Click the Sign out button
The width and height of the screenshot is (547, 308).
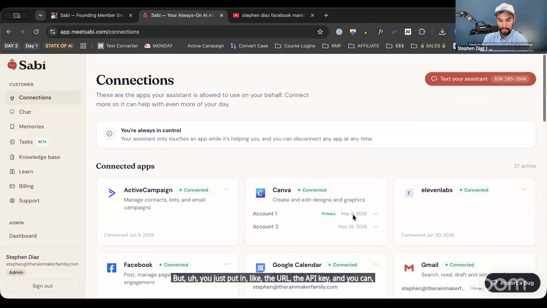pos(42,286)
